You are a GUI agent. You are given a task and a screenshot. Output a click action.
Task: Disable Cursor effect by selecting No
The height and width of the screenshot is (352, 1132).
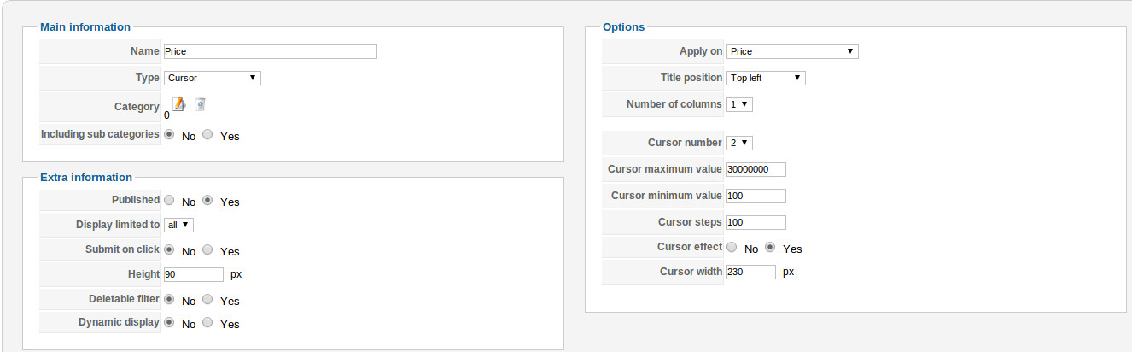[x=732, y=248]
